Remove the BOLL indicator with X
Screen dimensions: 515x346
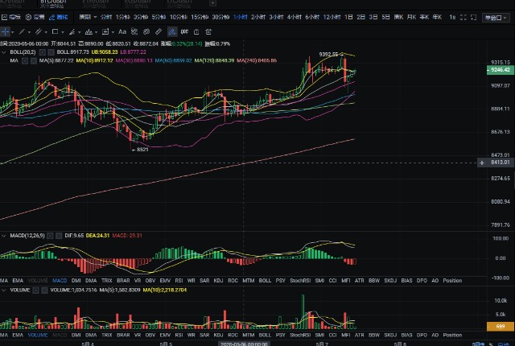click(x=51, y=52)
